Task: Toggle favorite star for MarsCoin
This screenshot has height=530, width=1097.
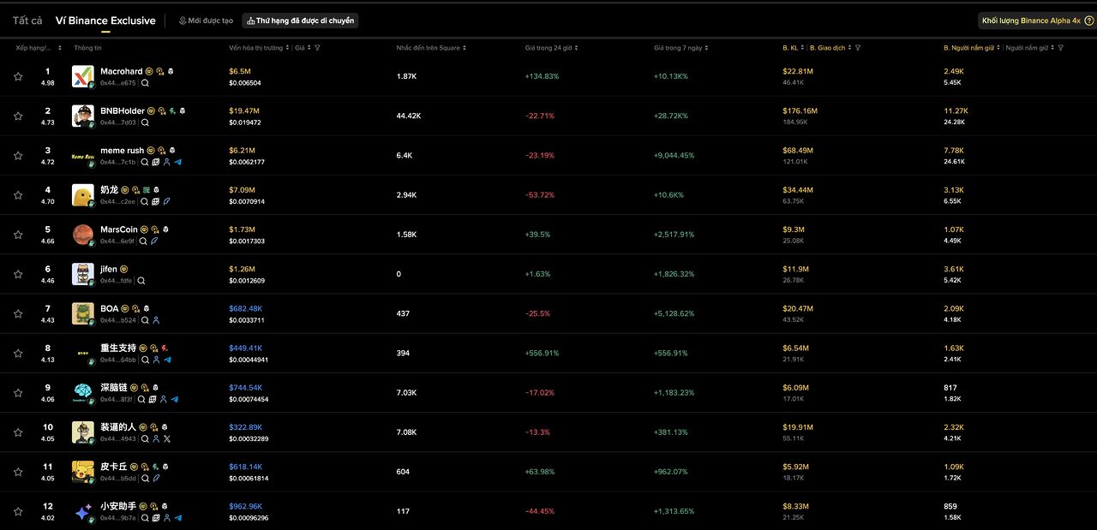Action: coord(18,235)
